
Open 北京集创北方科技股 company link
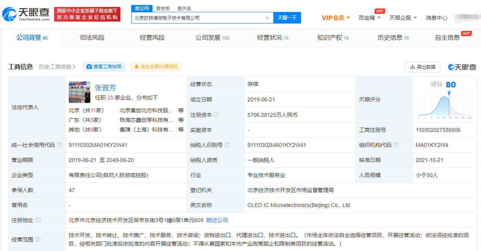tap(147, 110)
